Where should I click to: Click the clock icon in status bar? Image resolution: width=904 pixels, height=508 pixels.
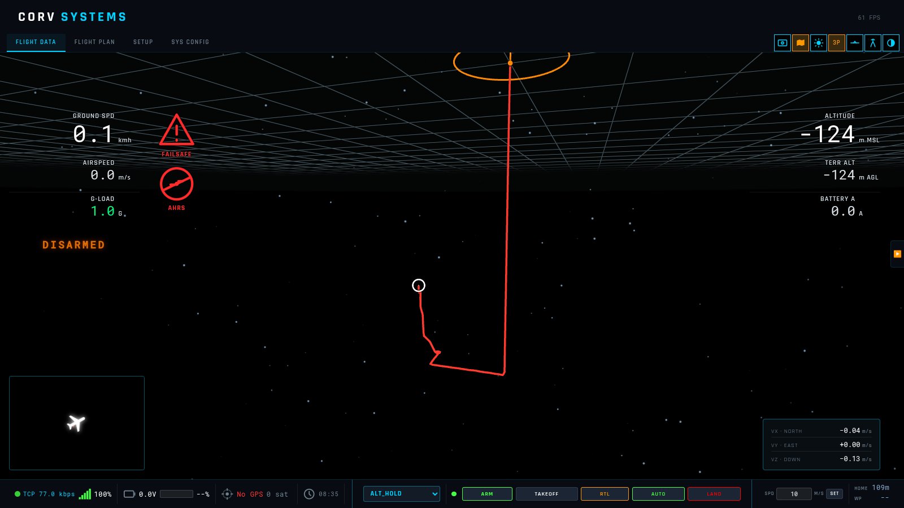309,494
